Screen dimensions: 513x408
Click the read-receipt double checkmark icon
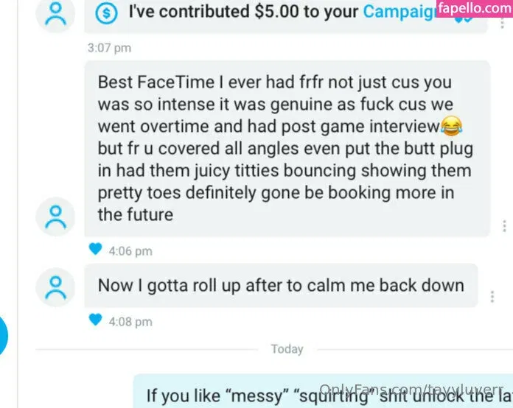(x=464, y=20)
